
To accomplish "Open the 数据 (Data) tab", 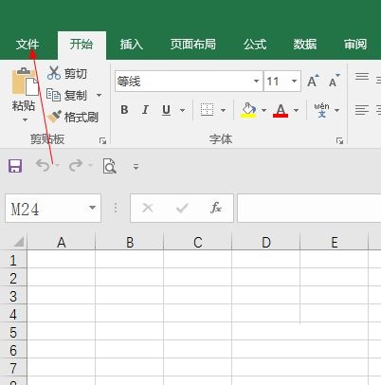I will (x=305, y=45).
